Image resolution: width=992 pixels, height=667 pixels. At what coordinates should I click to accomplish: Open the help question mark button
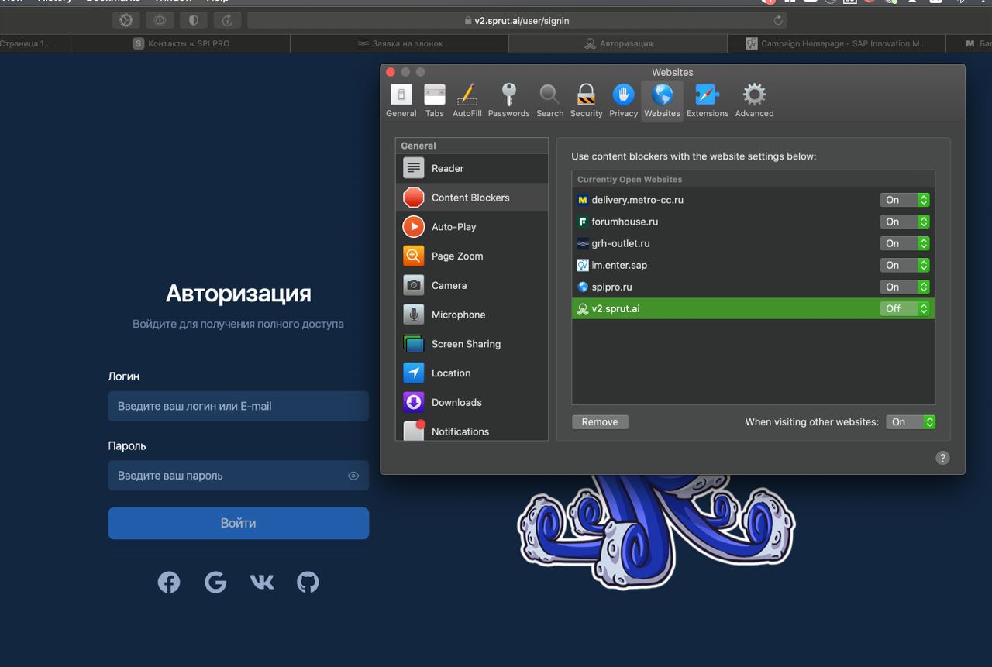942,458
